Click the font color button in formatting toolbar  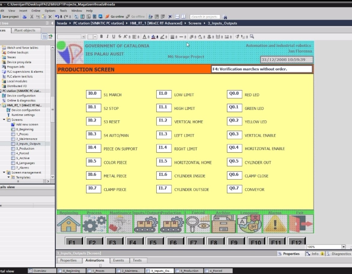(145, 37)
